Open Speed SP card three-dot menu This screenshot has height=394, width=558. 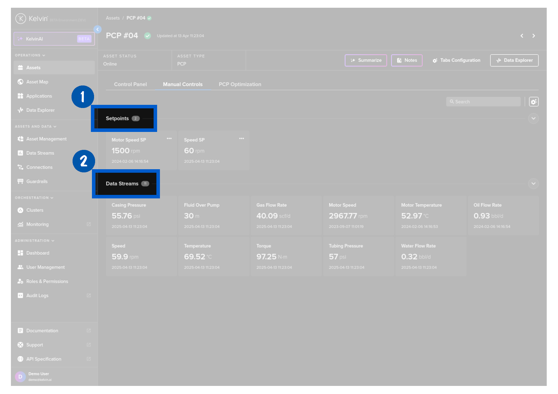point(242,139)
